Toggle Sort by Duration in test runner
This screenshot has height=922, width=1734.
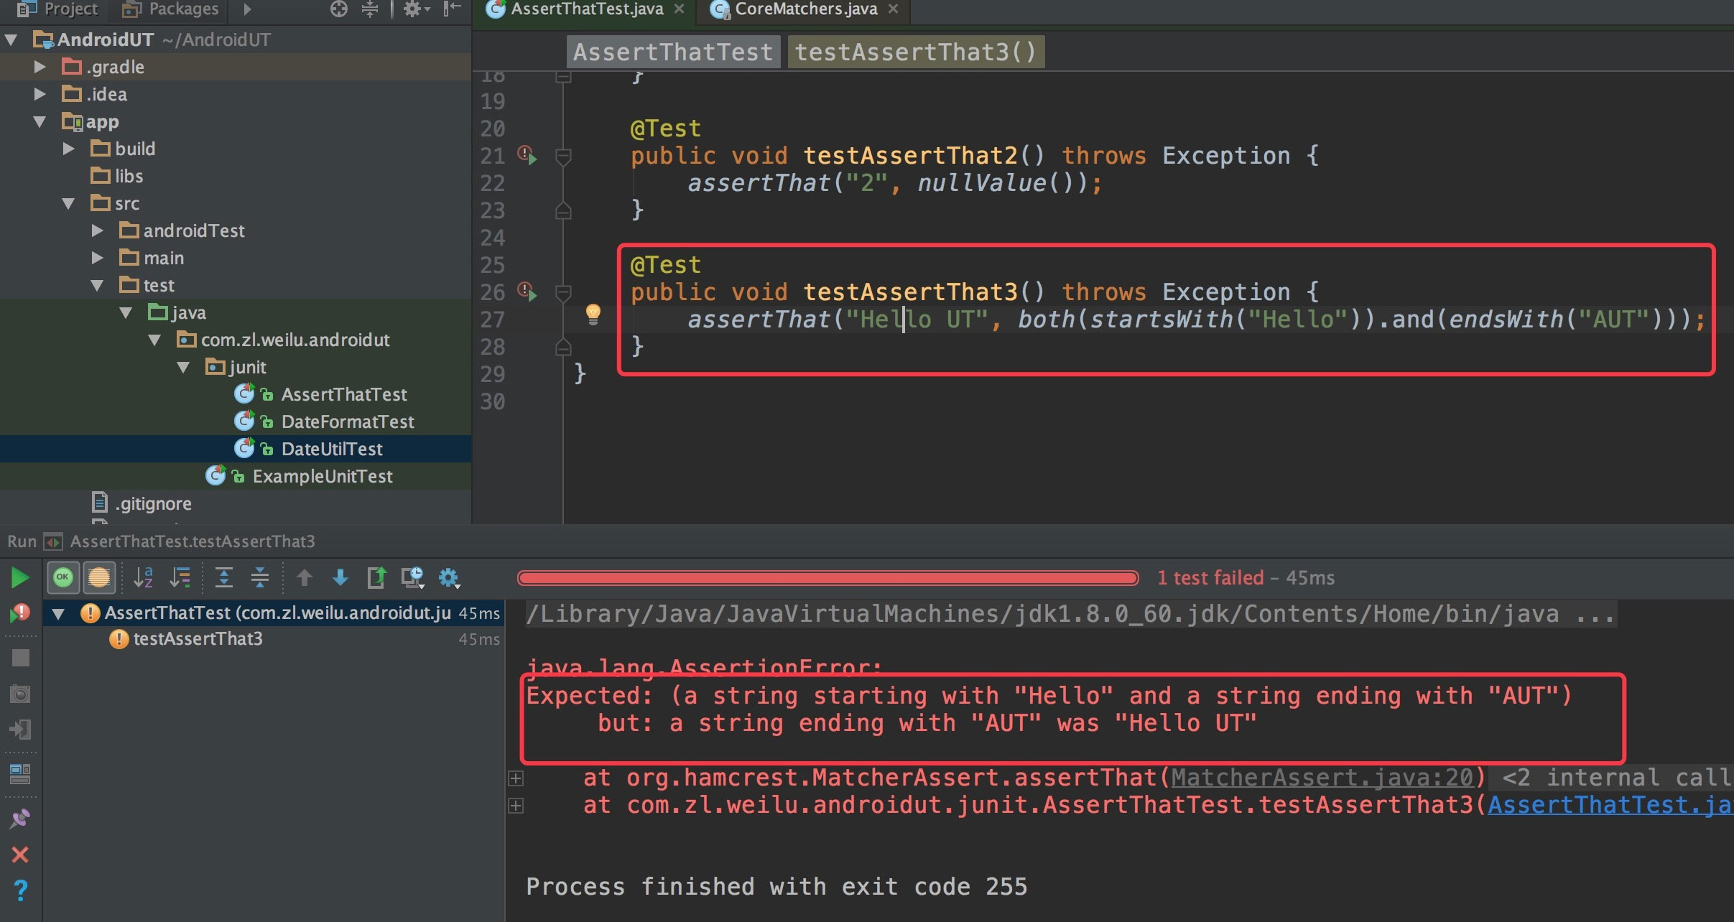pyautogui.click(x=180, y=577)
